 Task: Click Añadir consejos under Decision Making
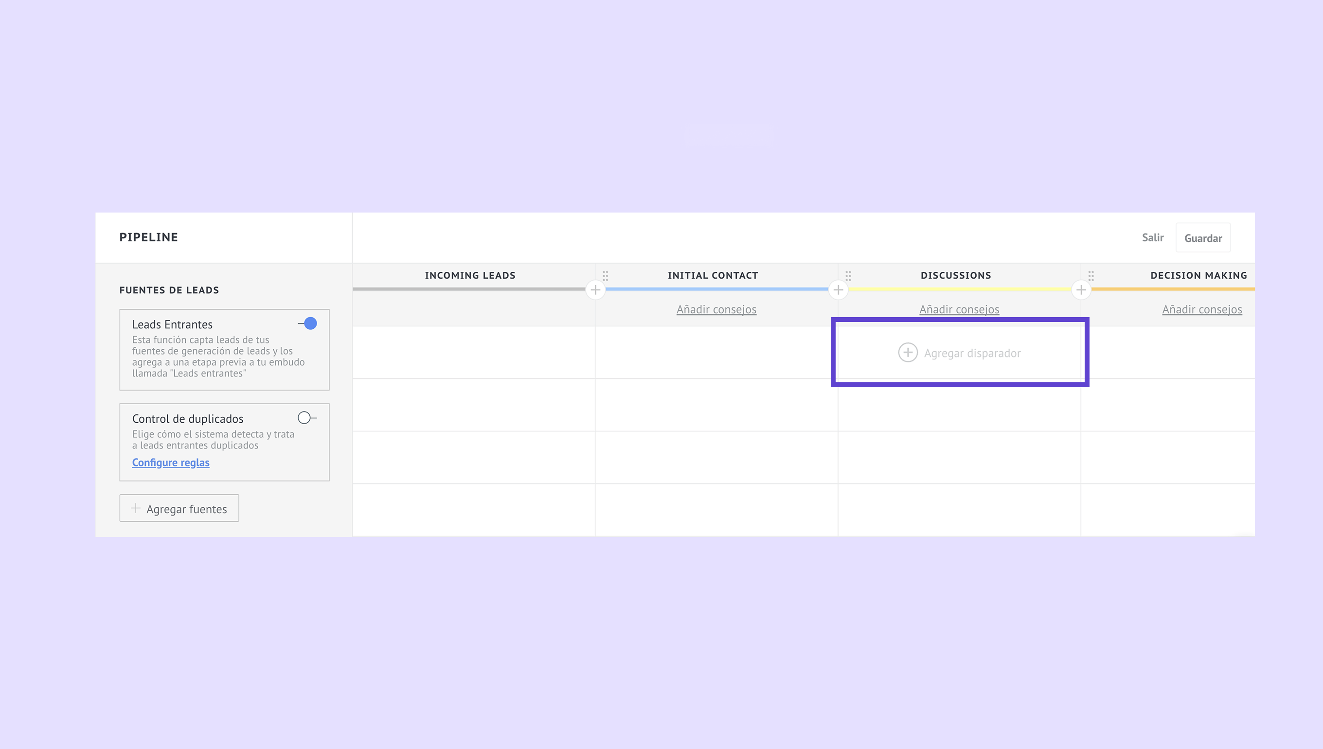[x=1201, y=309]
